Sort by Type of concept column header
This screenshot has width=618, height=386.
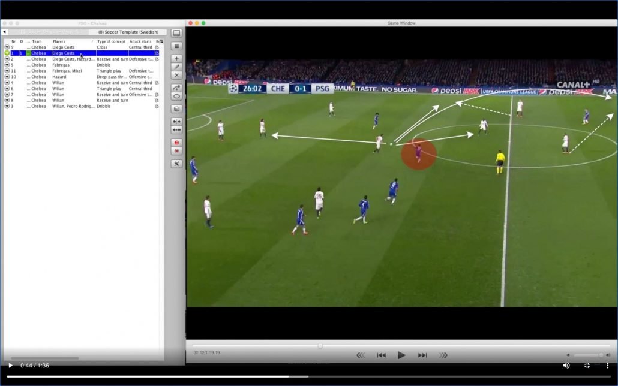(111, 41)
